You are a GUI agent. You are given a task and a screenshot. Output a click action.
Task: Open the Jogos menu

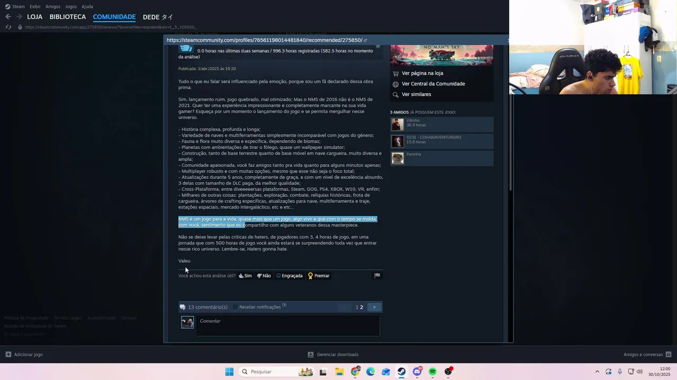coord(71,6)
